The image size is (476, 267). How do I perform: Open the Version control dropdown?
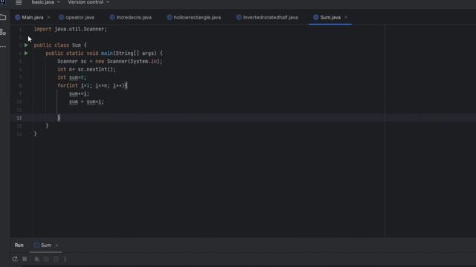coord(89,2)
